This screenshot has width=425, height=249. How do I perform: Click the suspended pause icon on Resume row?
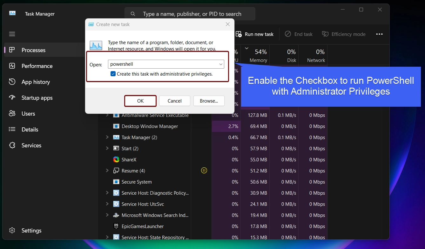[204, 171]
